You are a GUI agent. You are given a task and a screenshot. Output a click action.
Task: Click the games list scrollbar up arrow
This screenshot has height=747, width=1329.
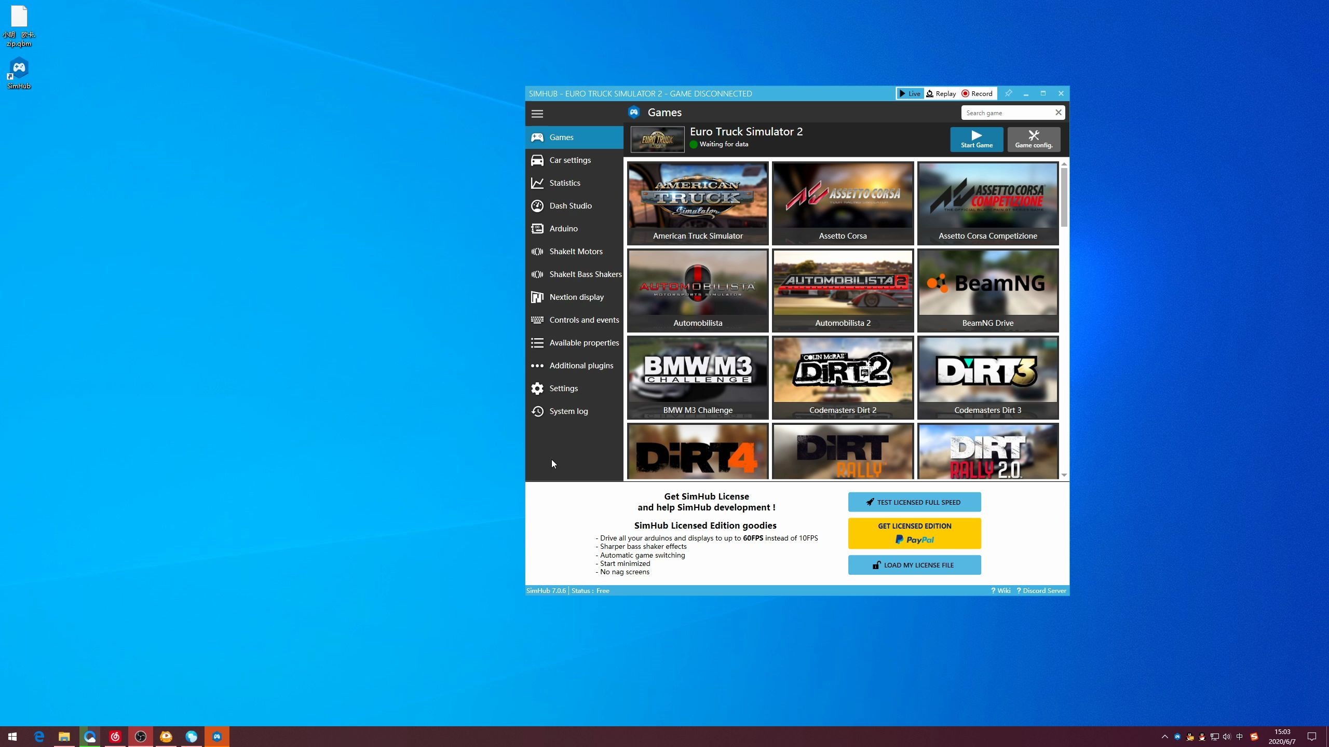1064,164
